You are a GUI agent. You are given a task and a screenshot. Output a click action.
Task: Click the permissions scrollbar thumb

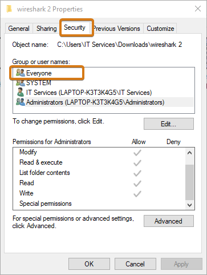pos(189,182)
